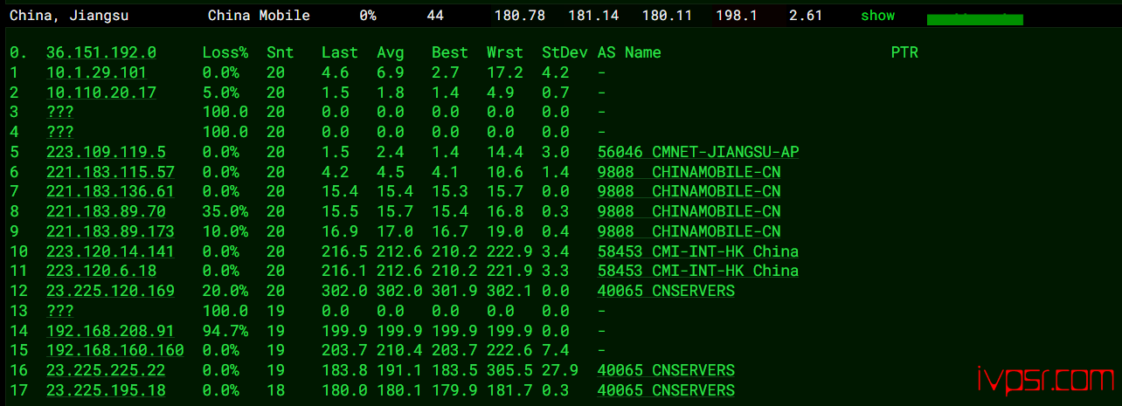Select the 'China Mobile' provider text
1122x406 pixels.
(259, 16)
